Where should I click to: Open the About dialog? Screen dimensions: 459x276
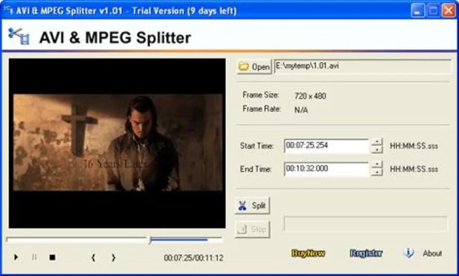pos(432,253)
